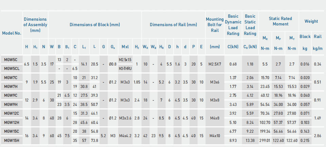This screenshot has height=147, width=326.
Task: Click the Dimensions of Block header
Action: (x=95, y=25)
